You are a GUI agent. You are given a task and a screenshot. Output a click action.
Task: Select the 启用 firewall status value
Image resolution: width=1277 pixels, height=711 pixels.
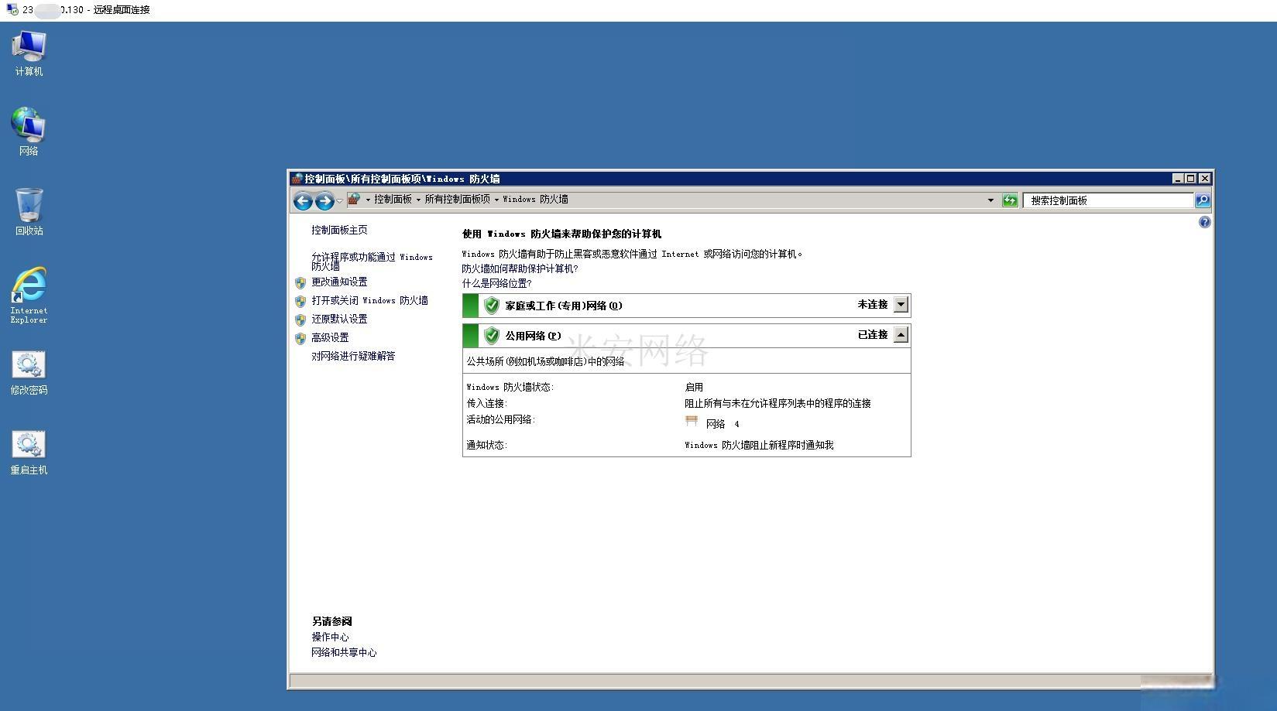pyautogui.click(x=694, y=388)
